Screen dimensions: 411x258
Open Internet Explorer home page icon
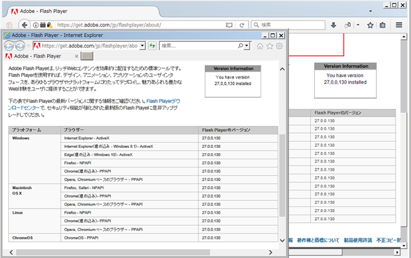259,46
